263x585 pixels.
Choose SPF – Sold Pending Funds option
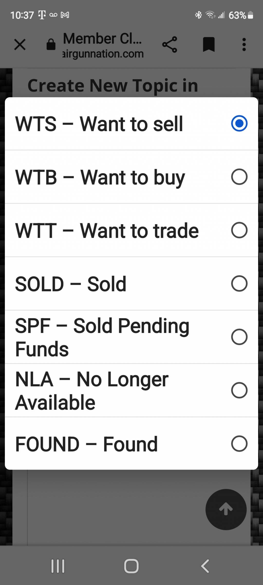[x=131, y=337]
